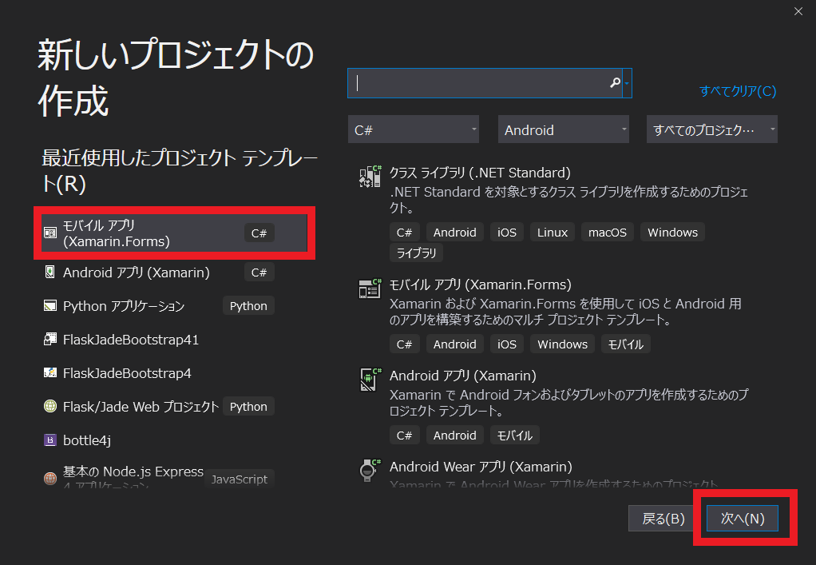Click the クラス ライブラリ (.NET Standard) icon
This screenshot has height=565, width=816.
(x=370, y=176)
